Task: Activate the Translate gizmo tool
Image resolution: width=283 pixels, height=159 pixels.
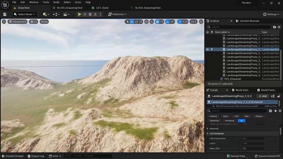Action: click(x=132, y=22)
